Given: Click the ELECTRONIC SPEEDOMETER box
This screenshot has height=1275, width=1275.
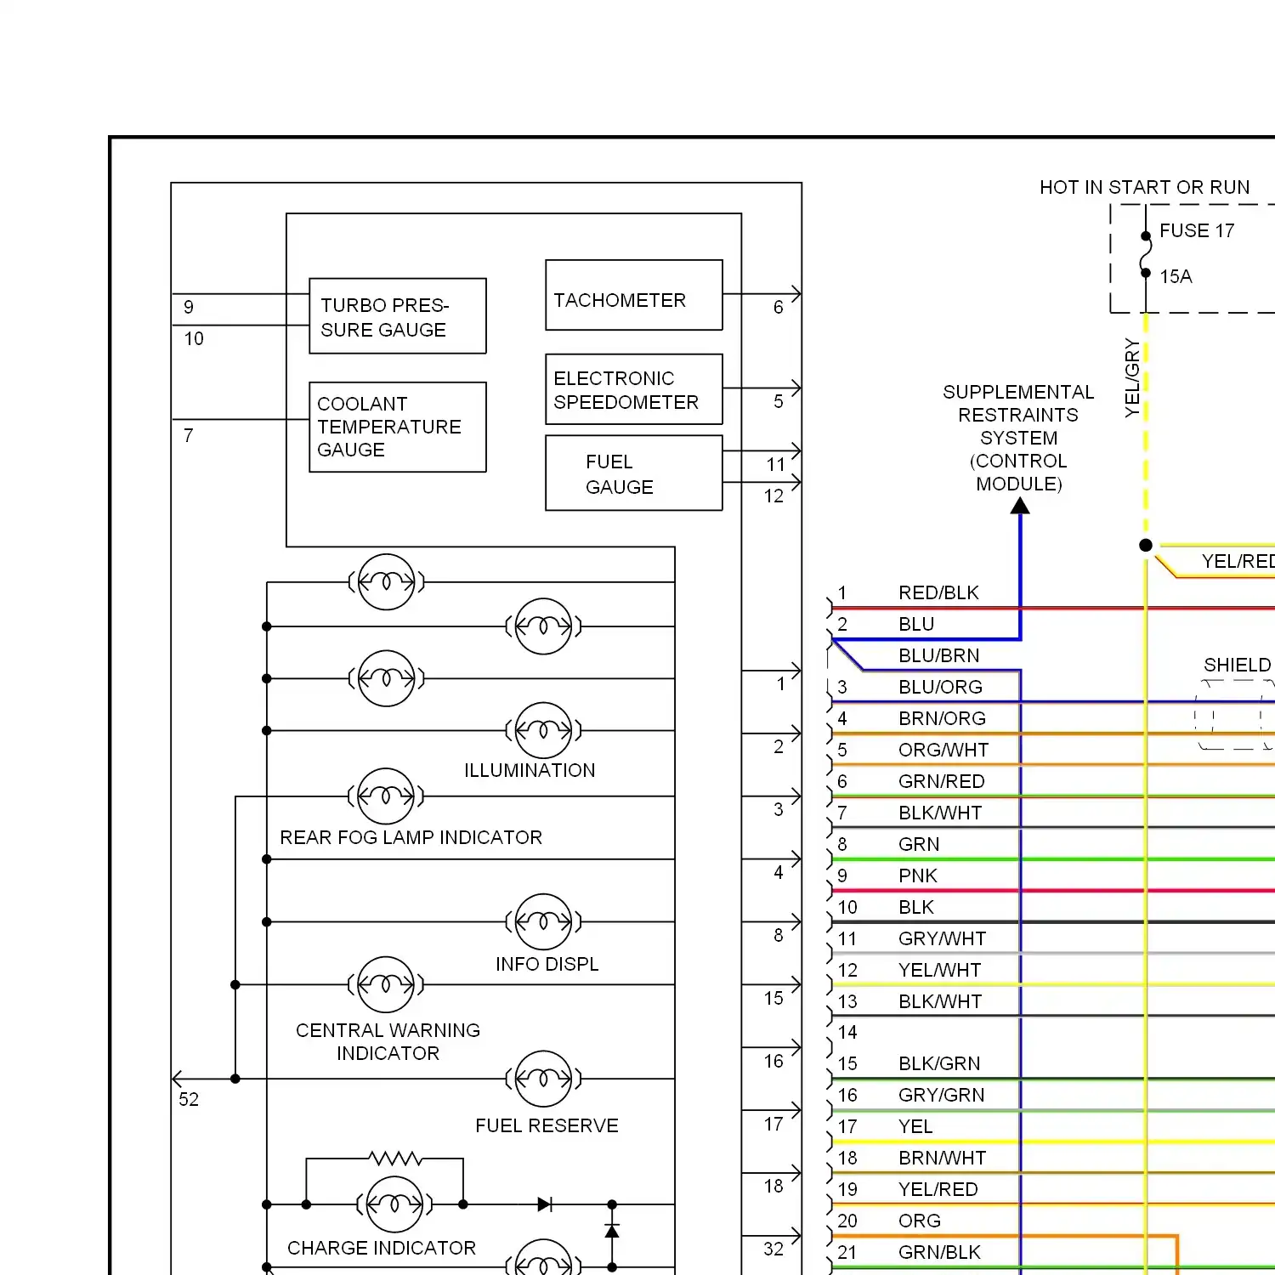Looking at the screenshot, I should pos(634,389).
